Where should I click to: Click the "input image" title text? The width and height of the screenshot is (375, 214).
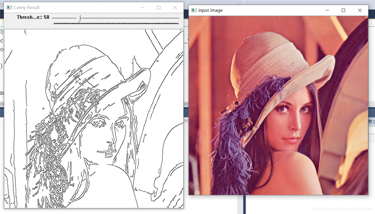(210, 10)
